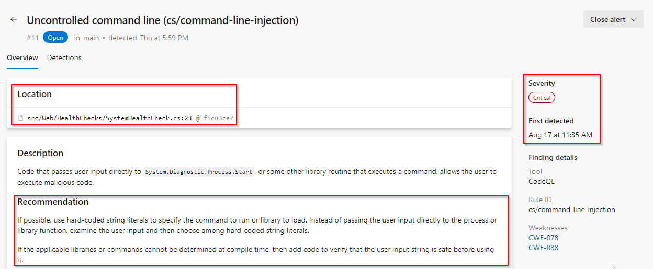This screenshot has width=653, height=269.
Task: Click the main branch label
Action: (91, 38)
